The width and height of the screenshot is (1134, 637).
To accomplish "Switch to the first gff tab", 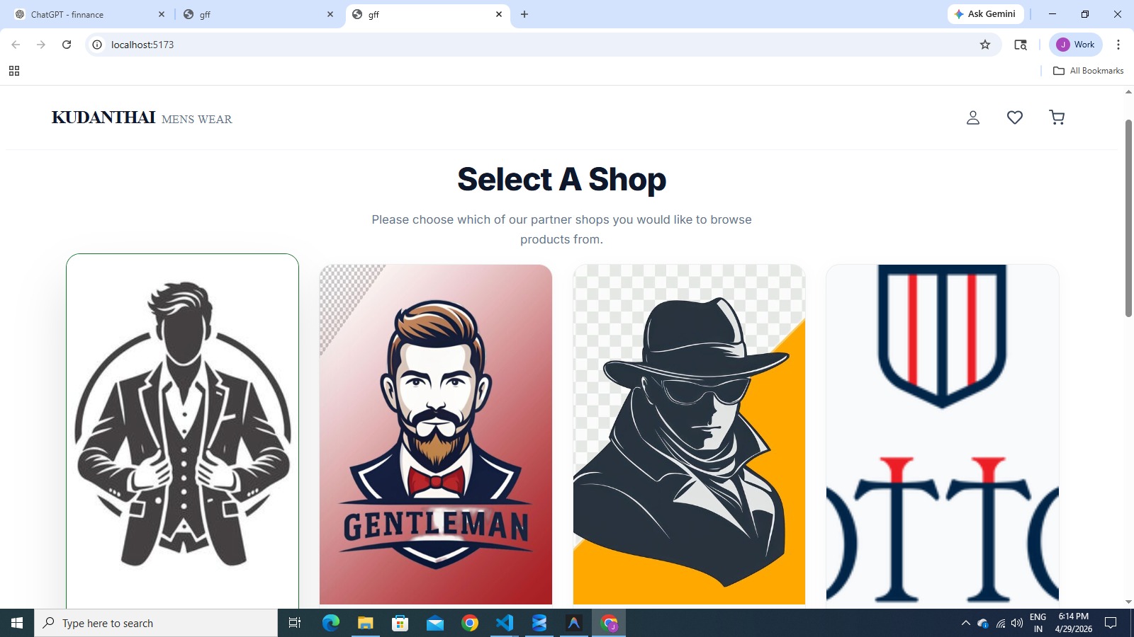I will pos(259,14).
